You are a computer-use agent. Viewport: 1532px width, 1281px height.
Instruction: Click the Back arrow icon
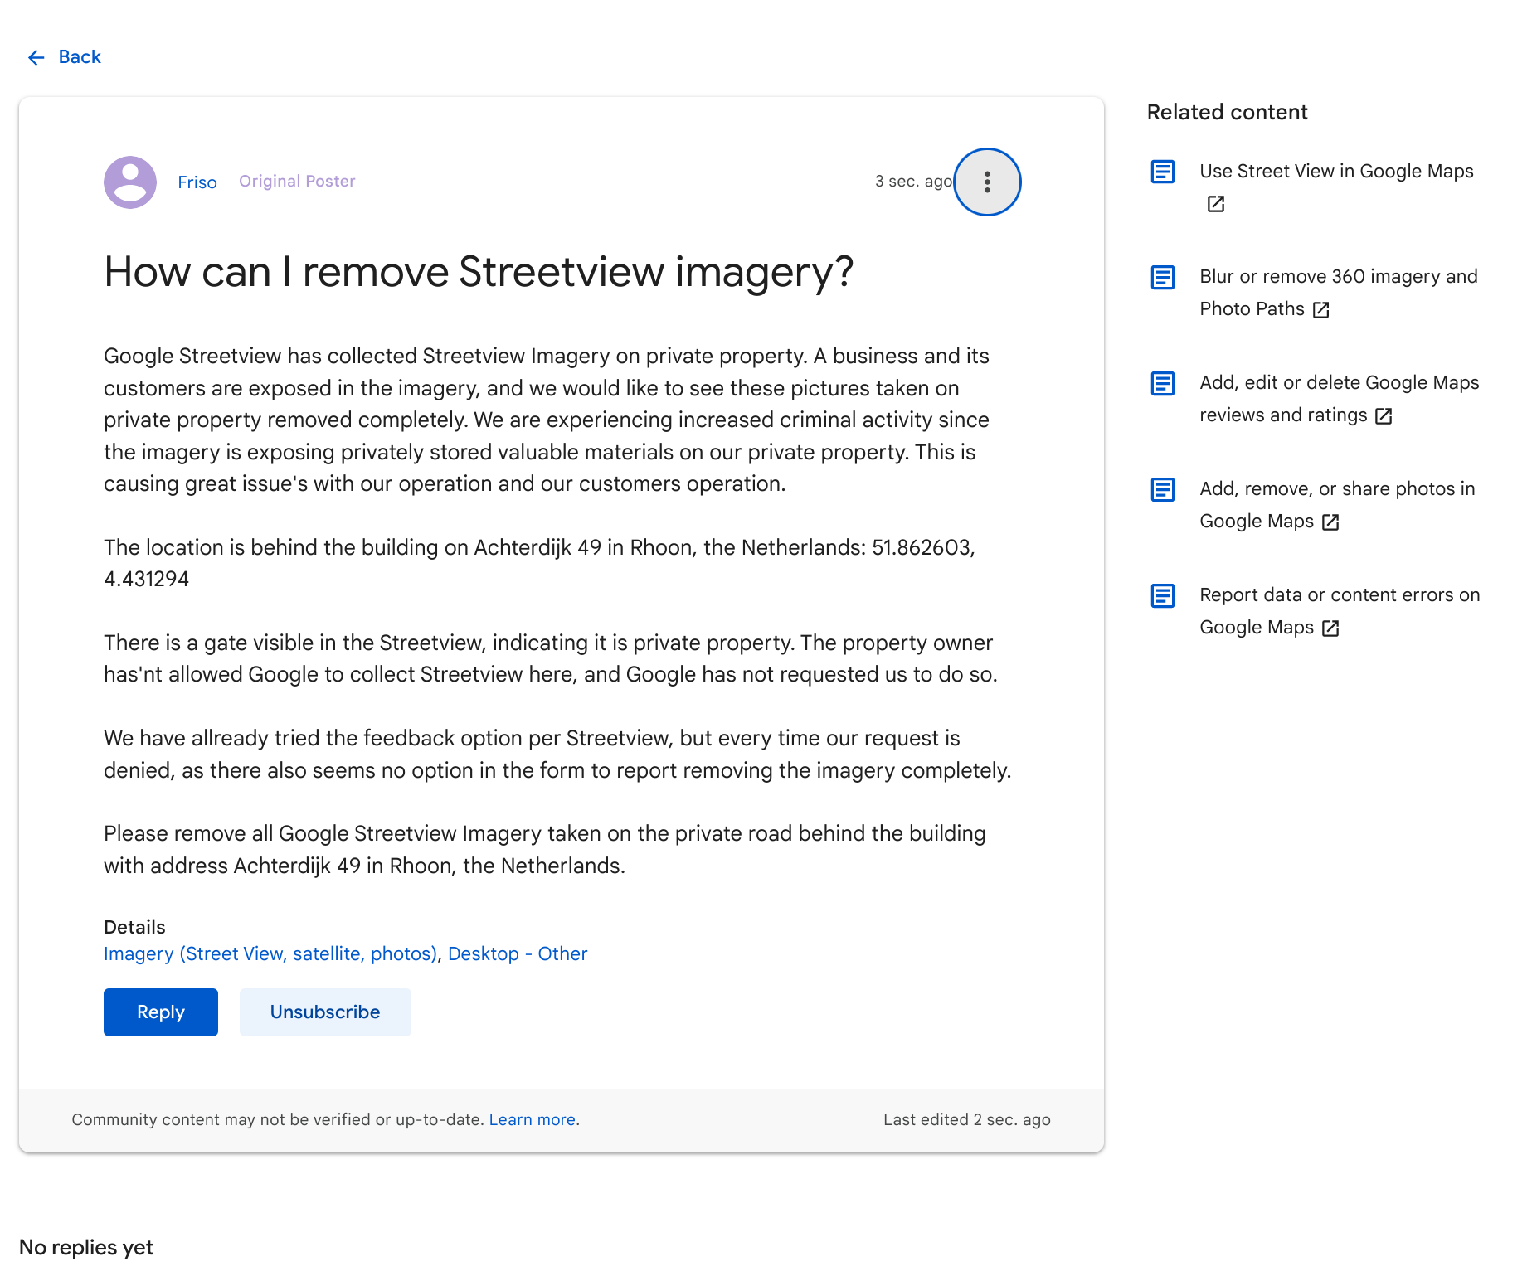(x=36, y=57)
